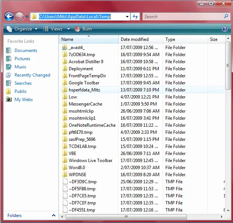Viewport: 233px width, 223px height.
Task: Click the Low folder icon
Action: (x=65, y=97)
